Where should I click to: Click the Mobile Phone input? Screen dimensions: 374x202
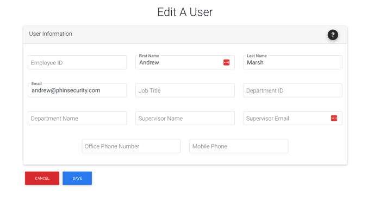[x=239, y=146]
